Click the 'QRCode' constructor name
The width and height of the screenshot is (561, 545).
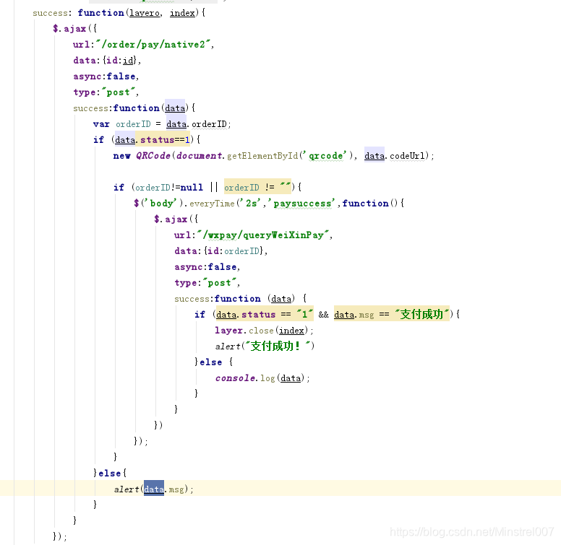153,156
